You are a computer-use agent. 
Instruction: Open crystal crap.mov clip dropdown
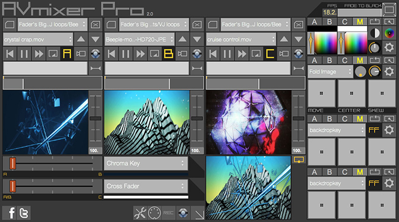tap(38, 39)
